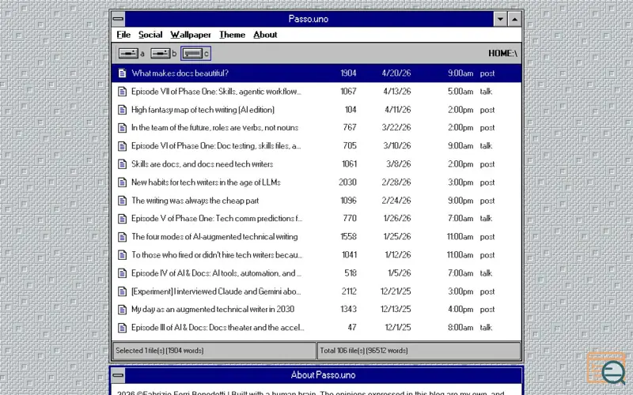Select 'To those who fired or didn't hire tech writers'
The width and height of the screenshot is (633, 395).
pos(217,254)
